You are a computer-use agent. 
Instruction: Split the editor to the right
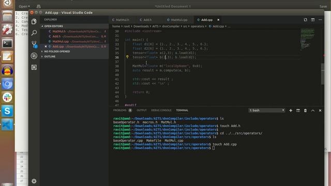(x=313, y=20)
